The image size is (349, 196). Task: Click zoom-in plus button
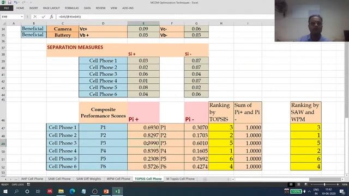[x=338, y=185]
